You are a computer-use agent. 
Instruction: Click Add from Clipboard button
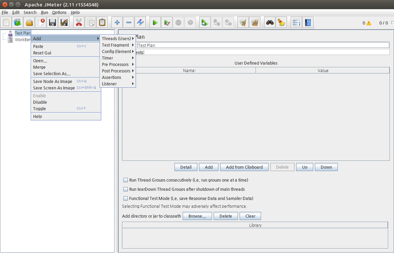[x=244, y=167]
